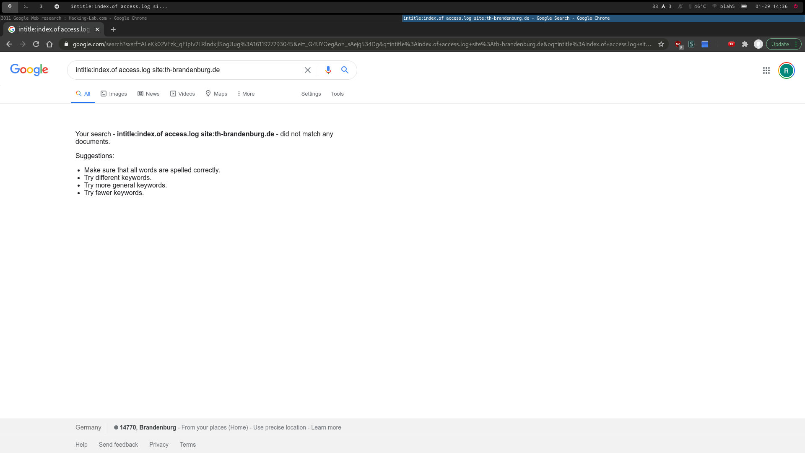The height and width of the screenshot is (453, 805).
Task: Open Send feedback footer link
Action: coord(118,445)
